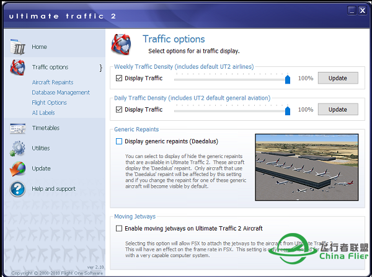Collapse the Traffic options submenu bracket
The height and width of the screenshot is (277, 372).
point(100,68)
